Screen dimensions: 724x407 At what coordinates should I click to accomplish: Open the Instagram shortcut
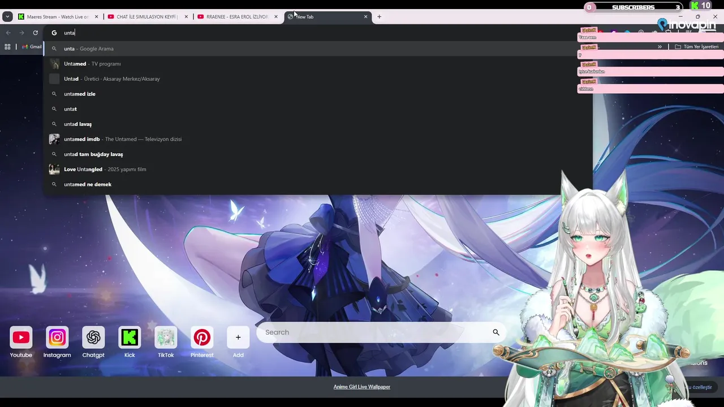point(57,342)
